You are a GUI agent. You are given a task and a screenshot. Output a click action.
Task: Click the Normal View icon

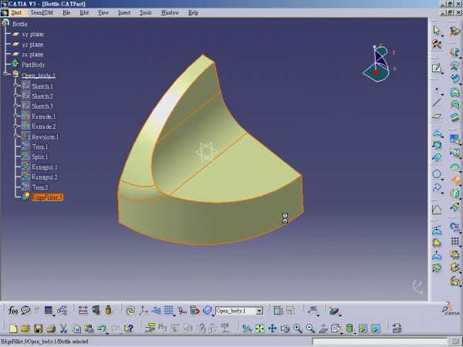(x=323, y=328)
